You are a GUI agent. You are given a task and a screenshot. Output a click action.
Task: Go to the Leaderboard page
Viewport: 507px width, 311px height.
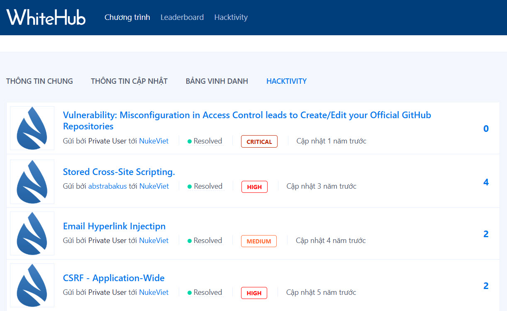[x=182, y=17]
